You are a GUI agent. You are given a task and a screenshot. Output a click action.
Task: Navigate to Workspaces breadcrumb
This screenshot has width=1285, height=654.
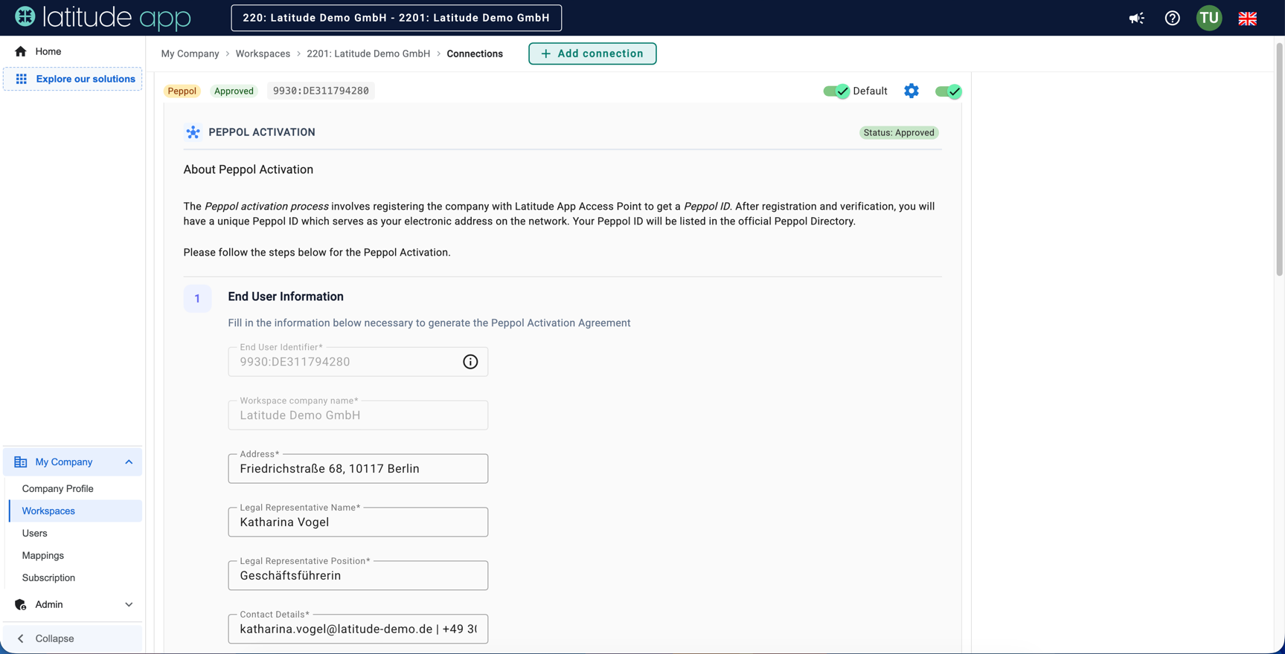click(x=263, y=54)
